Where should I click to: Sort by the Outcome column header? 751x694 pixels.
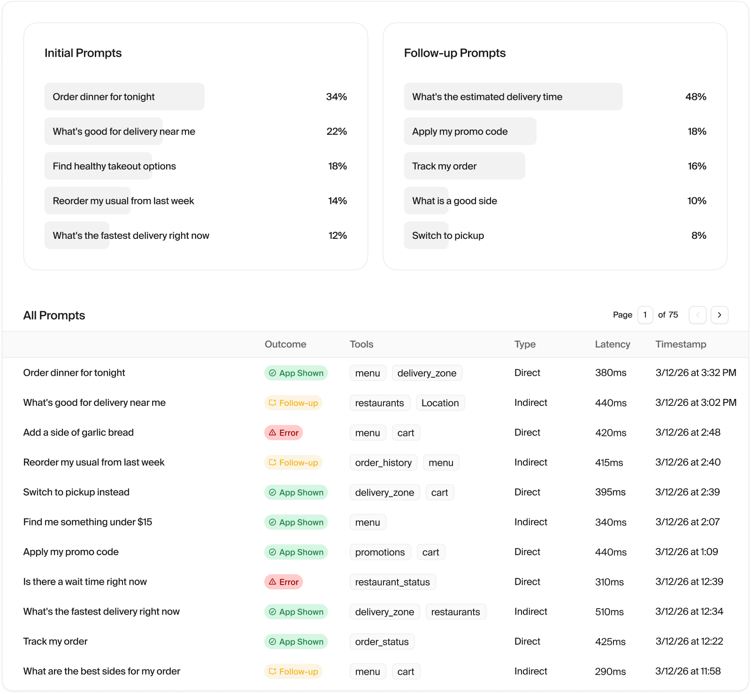[x=285, y=344]
